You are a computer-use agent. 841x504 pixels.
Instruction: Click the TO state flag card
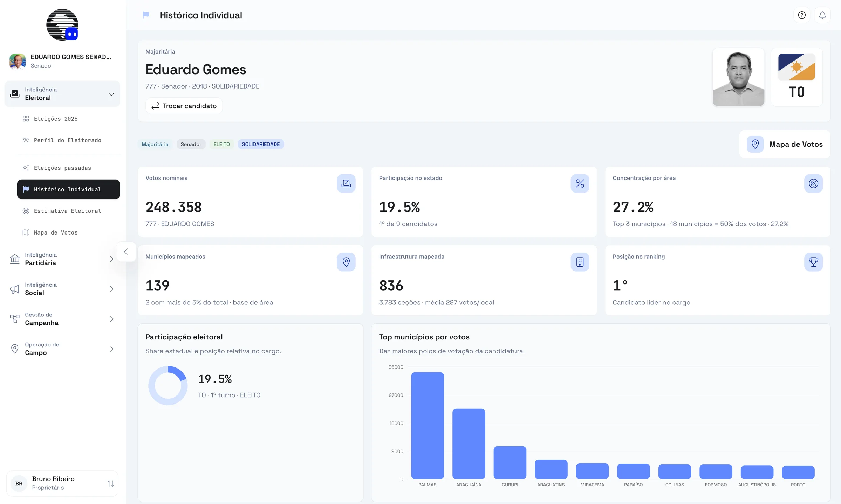(x=796, y=77)
